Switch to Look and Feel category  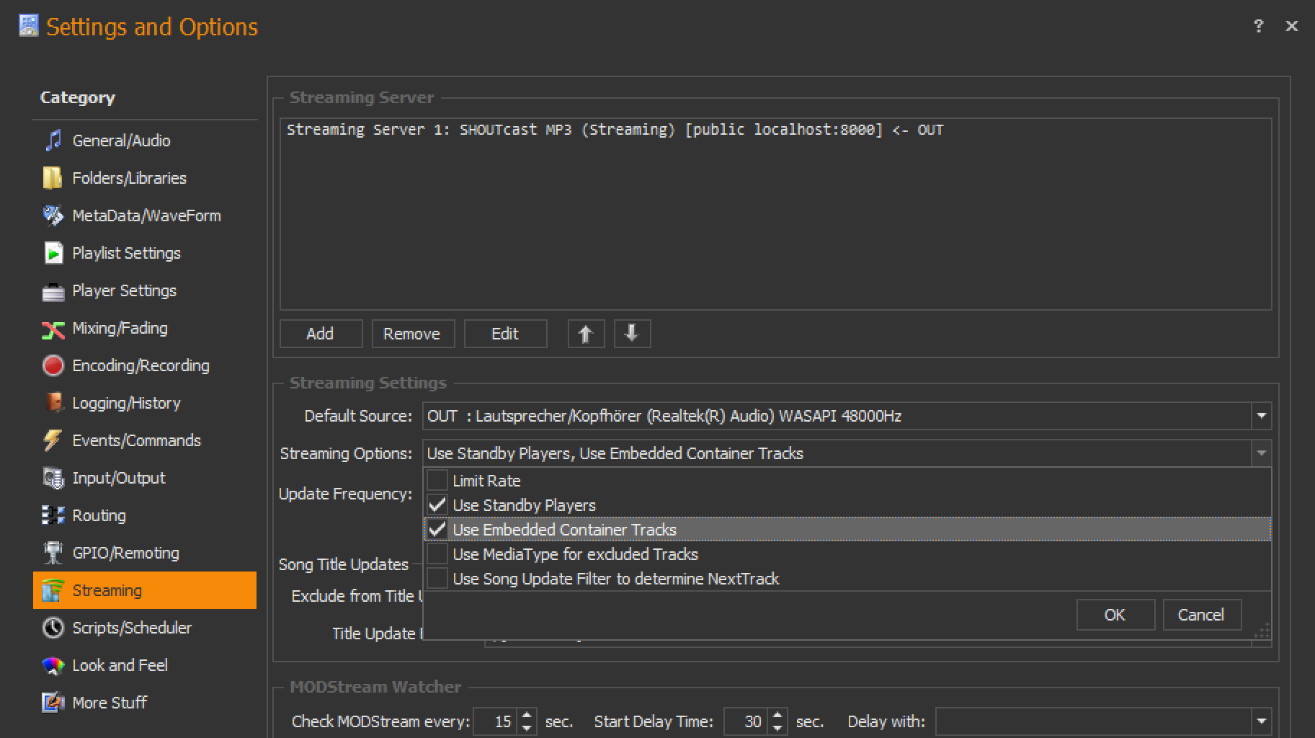coord(120,665)
